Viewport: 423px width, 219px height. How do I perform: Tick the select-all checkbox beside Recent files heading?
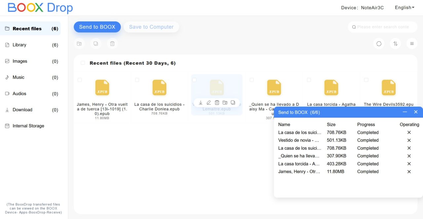pos(83,63)
